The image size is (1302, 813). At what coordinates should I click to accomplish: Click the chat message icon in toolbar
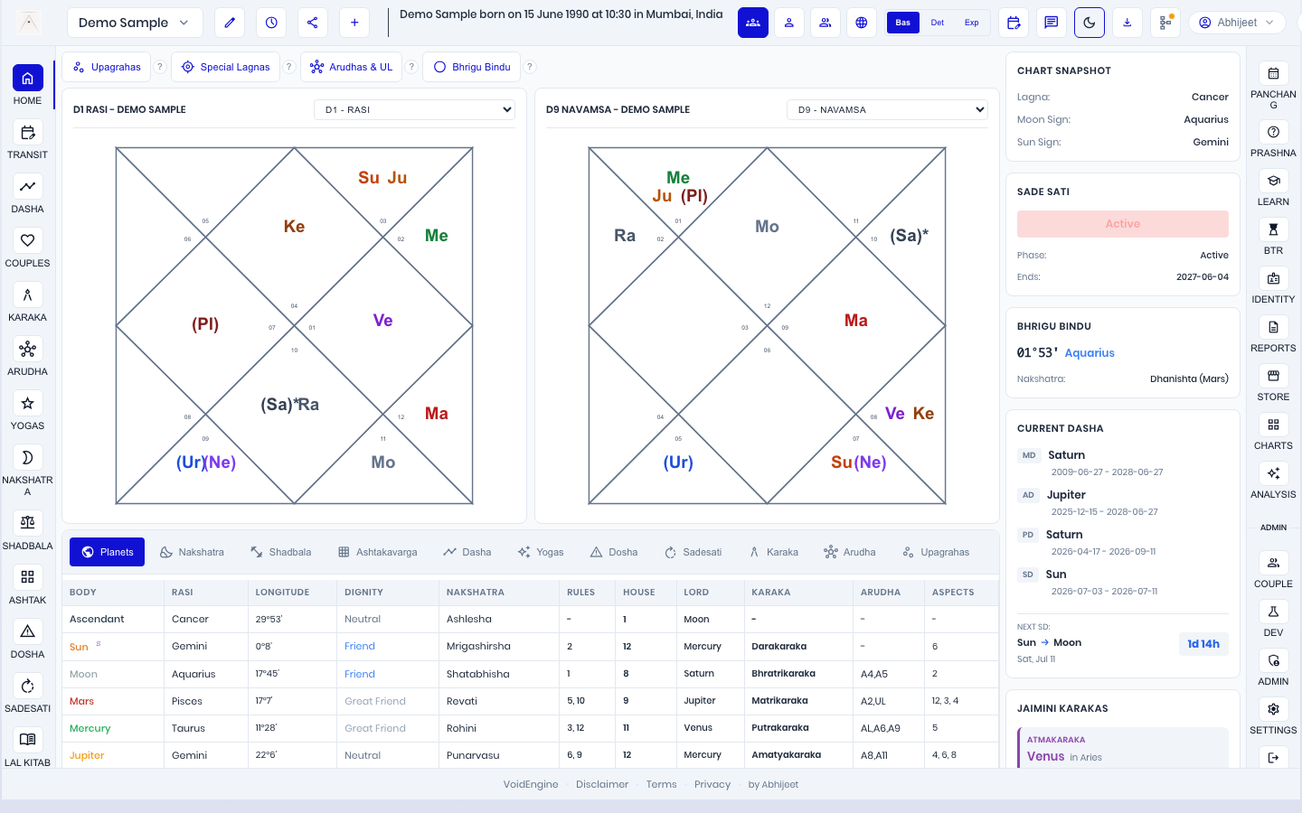[1052, 23]
